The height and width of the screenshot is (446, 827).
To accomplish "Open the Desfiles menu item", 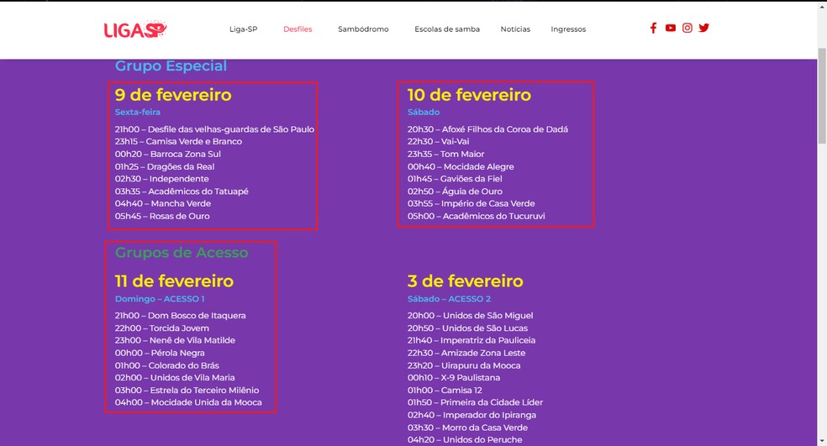I will click(298, 29).
